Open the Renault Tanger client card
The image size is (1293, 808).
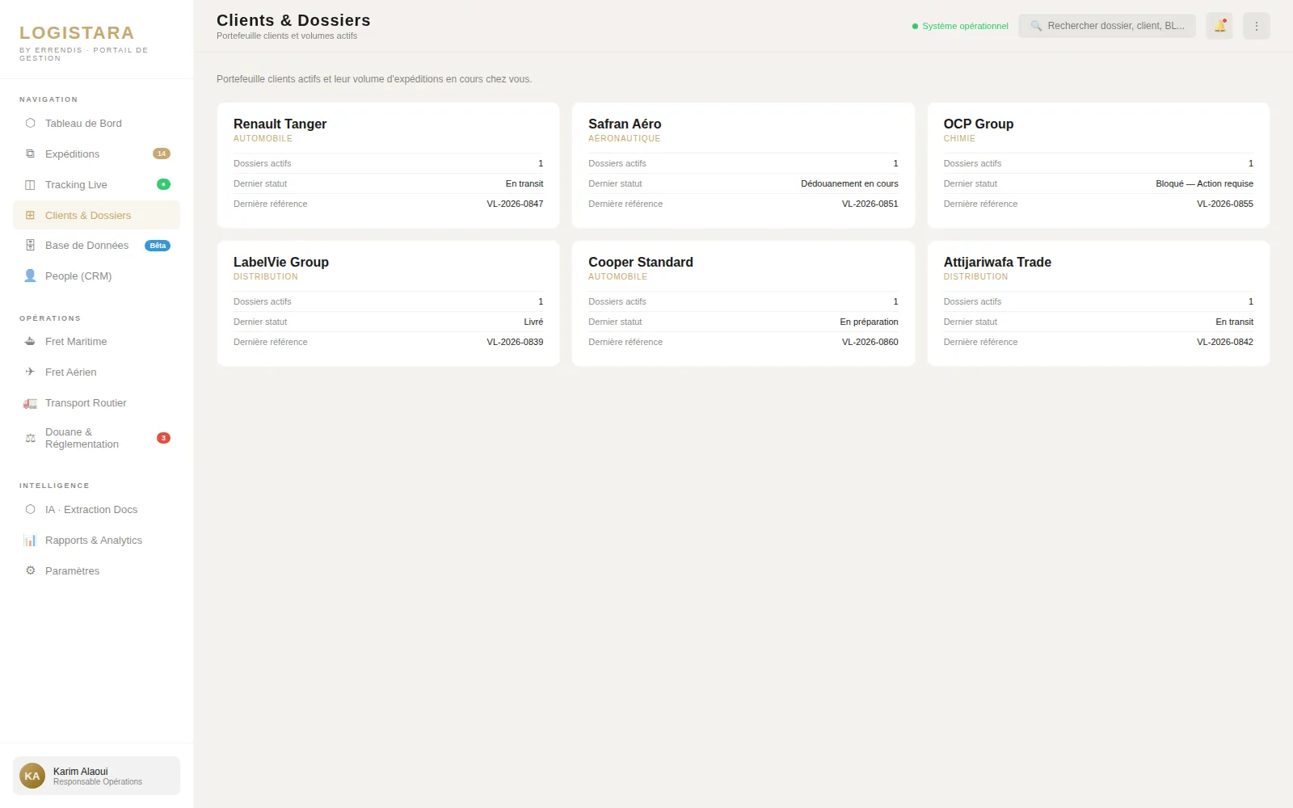(x=388, y=165)
